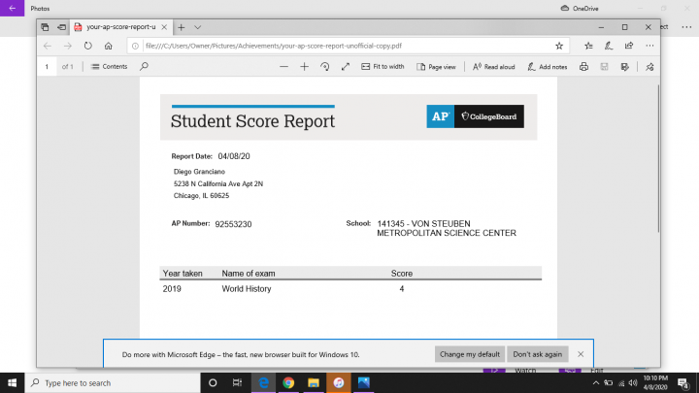The image size is (699, 393).
Task: Click the Student Score Report heading
Action: click(252, 121)
